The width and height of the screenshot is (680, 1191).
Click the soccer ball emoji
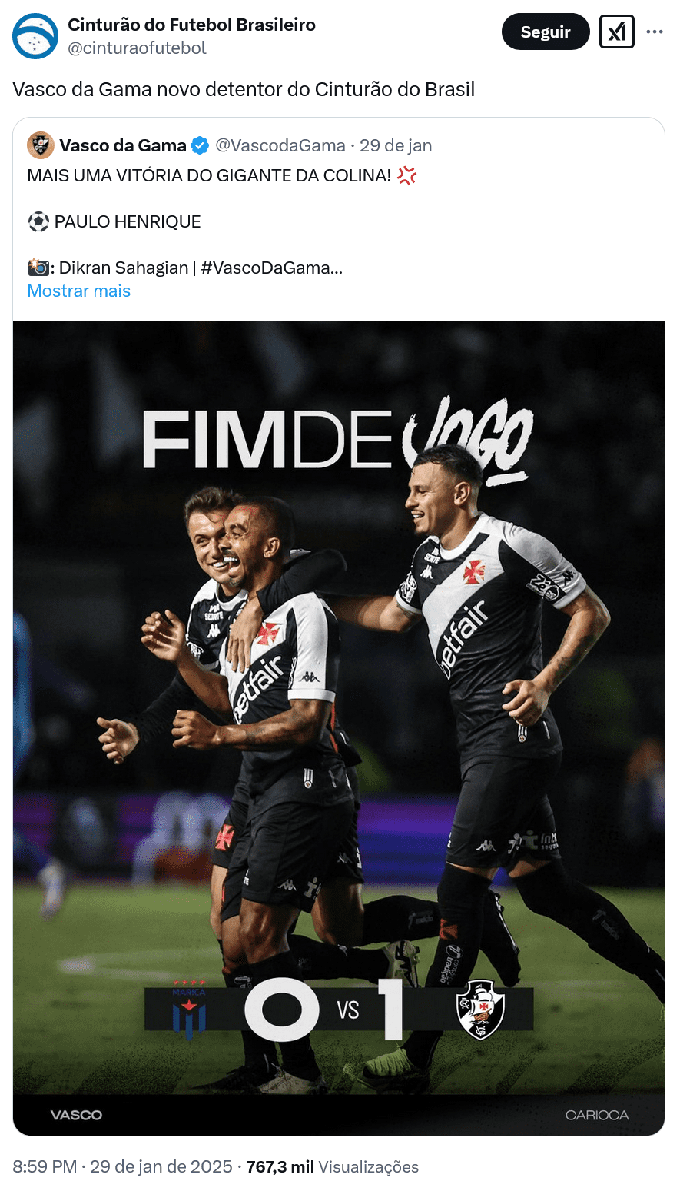pos(38,221)
